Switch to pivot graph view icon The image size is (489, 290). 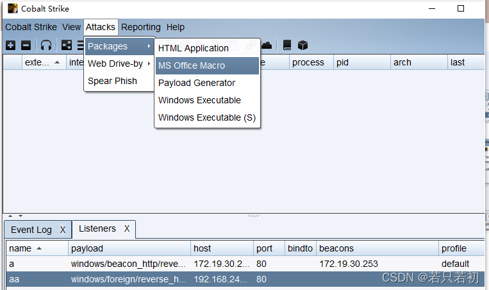tap(67, 46)
